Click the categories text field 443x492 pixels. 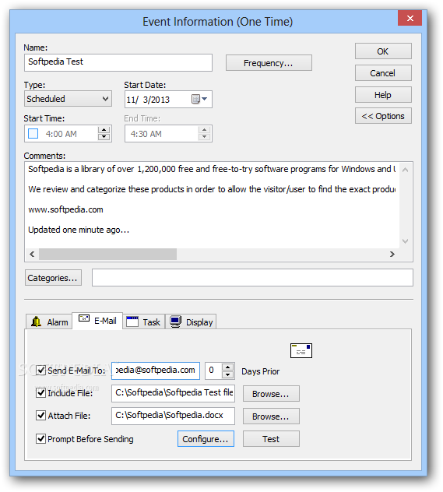252,277
